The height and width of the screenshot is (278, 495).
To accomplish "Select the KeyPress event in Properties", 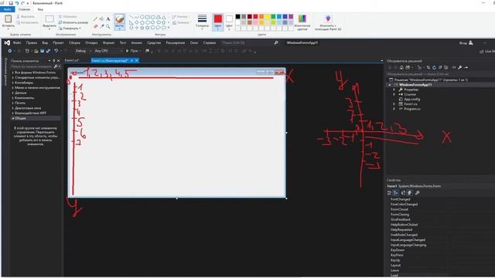I will point(397,255).
